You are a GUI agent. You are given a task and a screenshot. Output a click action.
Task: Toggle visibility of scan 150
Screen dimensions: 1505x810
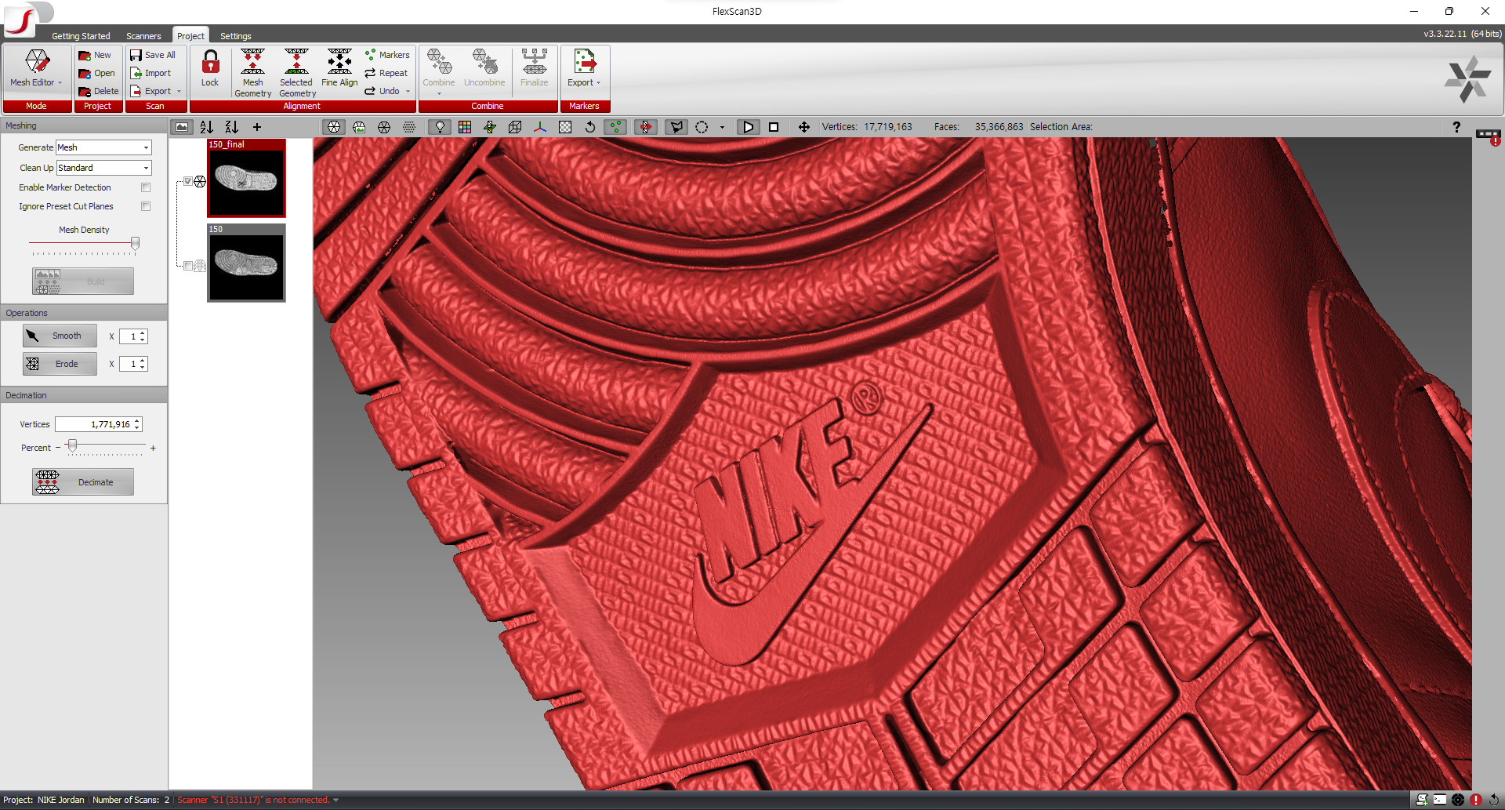point(188,266)
